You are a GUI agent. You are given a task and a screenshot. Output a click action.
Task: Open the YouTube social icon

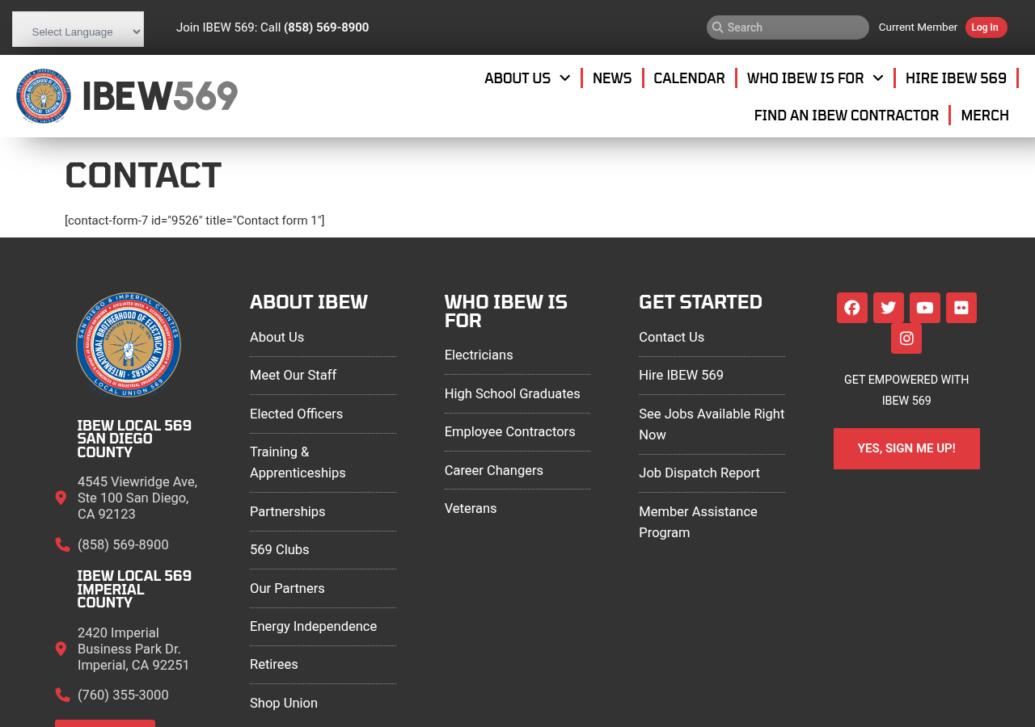(x=925, y=308)
